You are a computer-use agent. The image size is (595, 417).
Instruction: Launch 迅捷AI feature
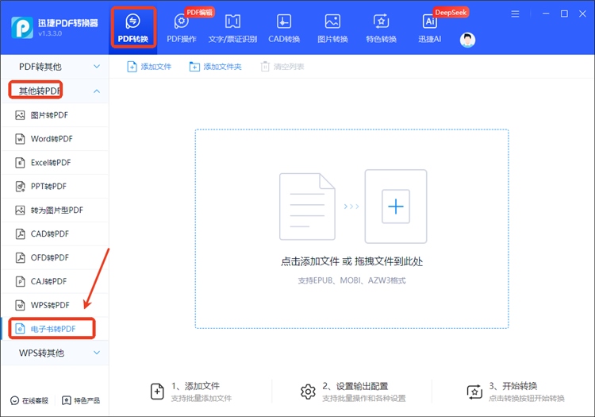[x=429, y=28]
